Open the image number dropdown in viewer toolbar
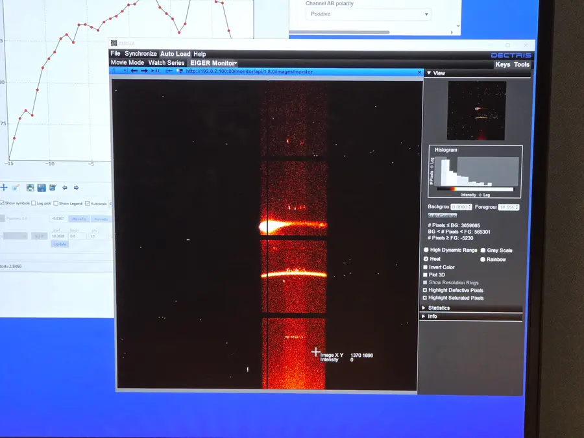Viewport: 584px width, 438px height. tap(119, 71)
